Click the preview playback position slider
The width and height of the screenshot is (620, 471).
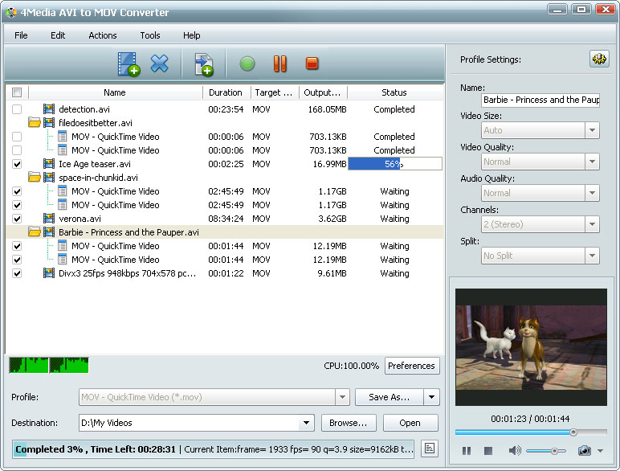click(573, 432)
